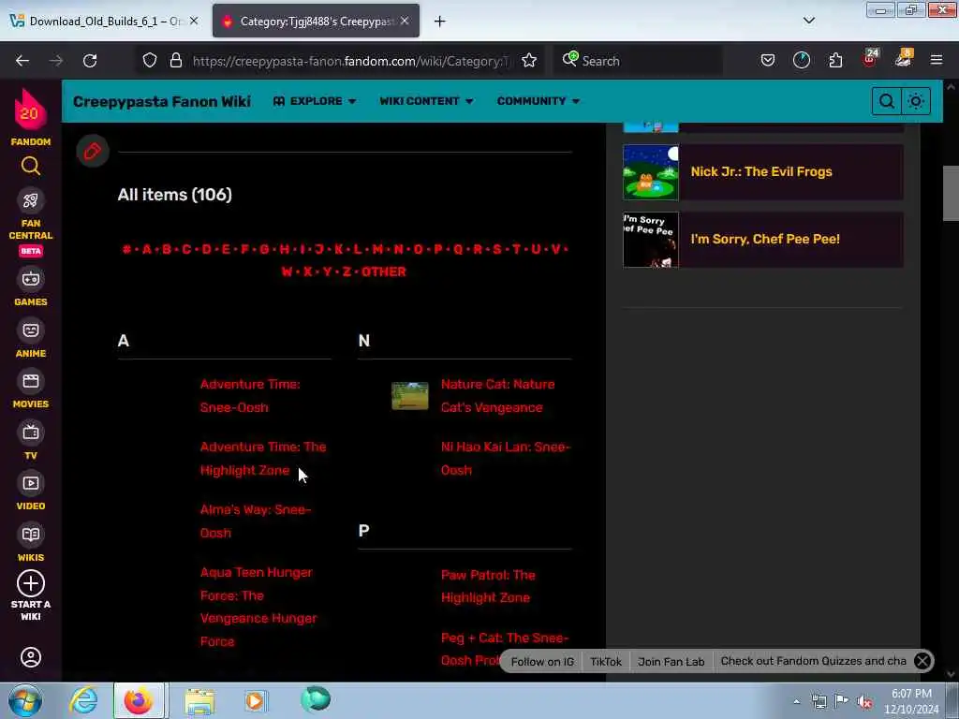The image size is (959, 719).
Task: Open I'm Sorry, Chef Pee Pee!
Action: 765,239
